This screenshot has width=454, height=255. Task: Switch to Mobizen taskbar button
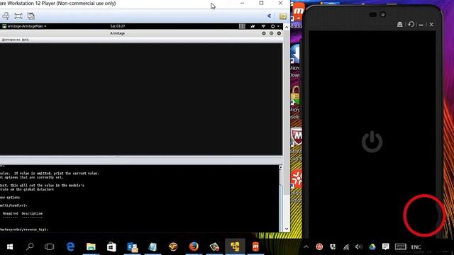pyautogui.click(x=255, y=246)
